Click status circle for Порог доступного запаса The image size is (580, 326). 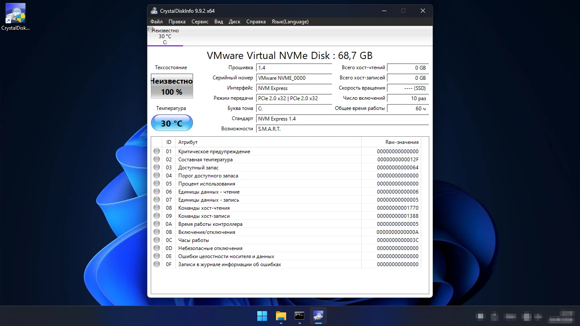(x=157, y=176)
